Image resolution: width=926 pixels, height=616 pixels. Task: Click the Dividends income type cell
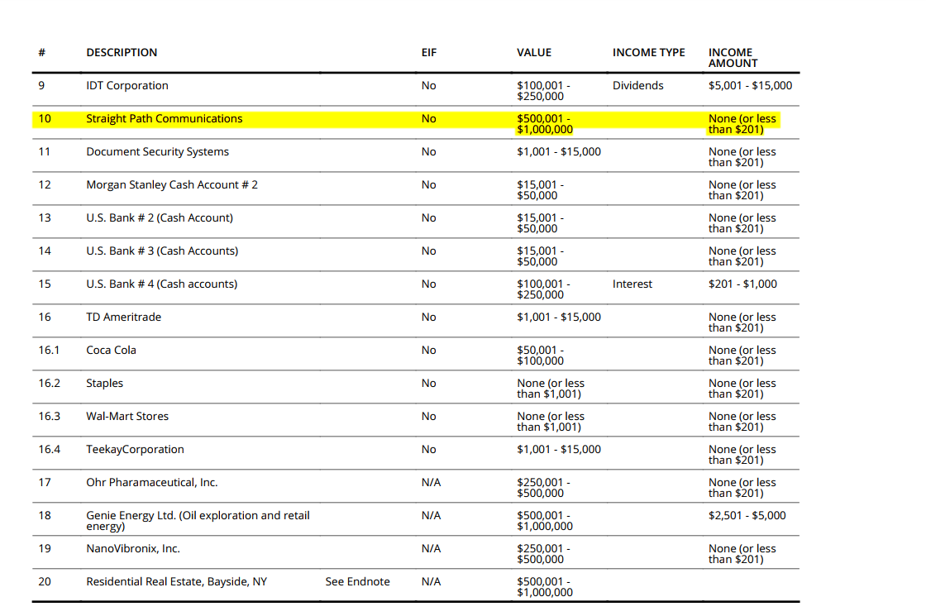[637, 86]
